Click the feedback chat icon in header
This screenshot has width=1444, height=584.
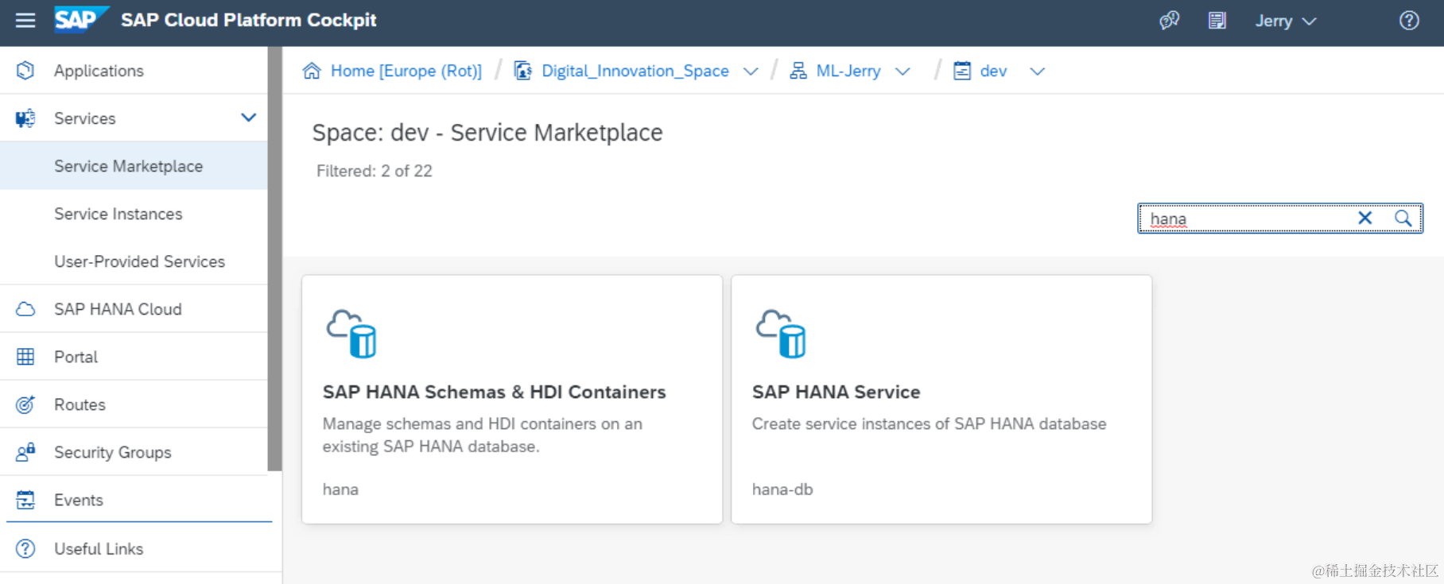pyautogui.click(x=1169, y=21)
